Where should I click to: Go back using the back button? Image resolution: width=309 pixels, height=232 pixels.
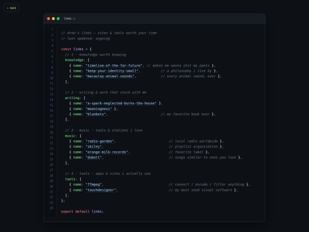(x=11, y=8)
